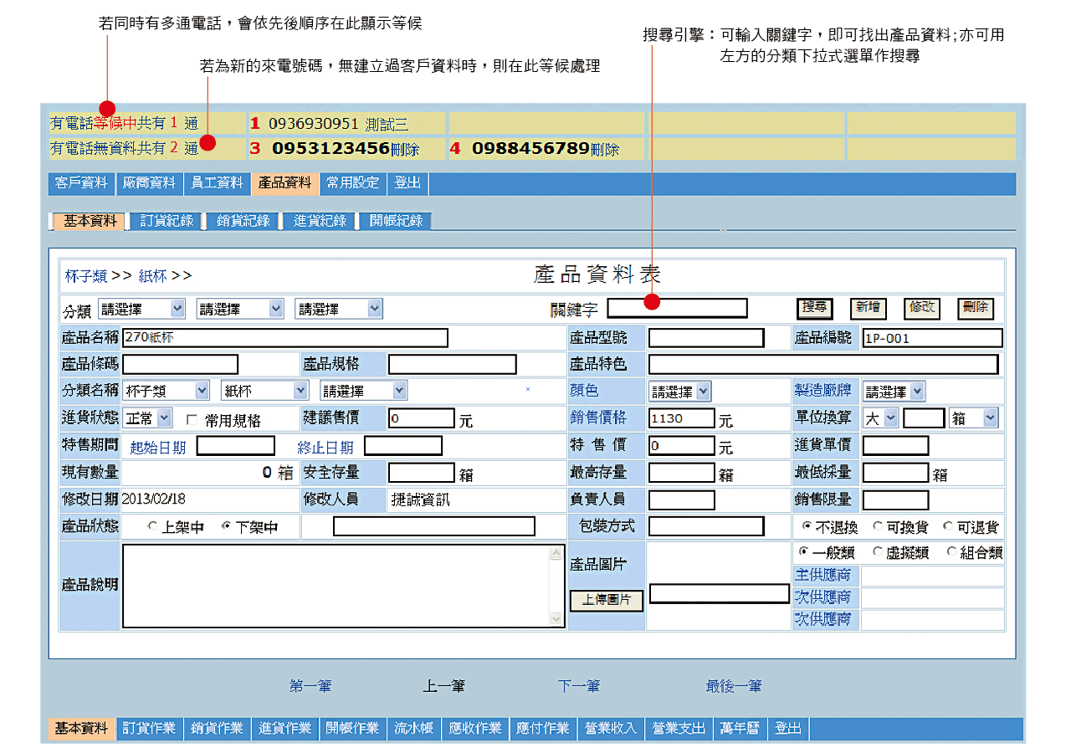The width and height of the screenshot is (1071, 753).
Task: Select the 可退貨 radio button
Action: pyautogui.click(x=947, y=527)
